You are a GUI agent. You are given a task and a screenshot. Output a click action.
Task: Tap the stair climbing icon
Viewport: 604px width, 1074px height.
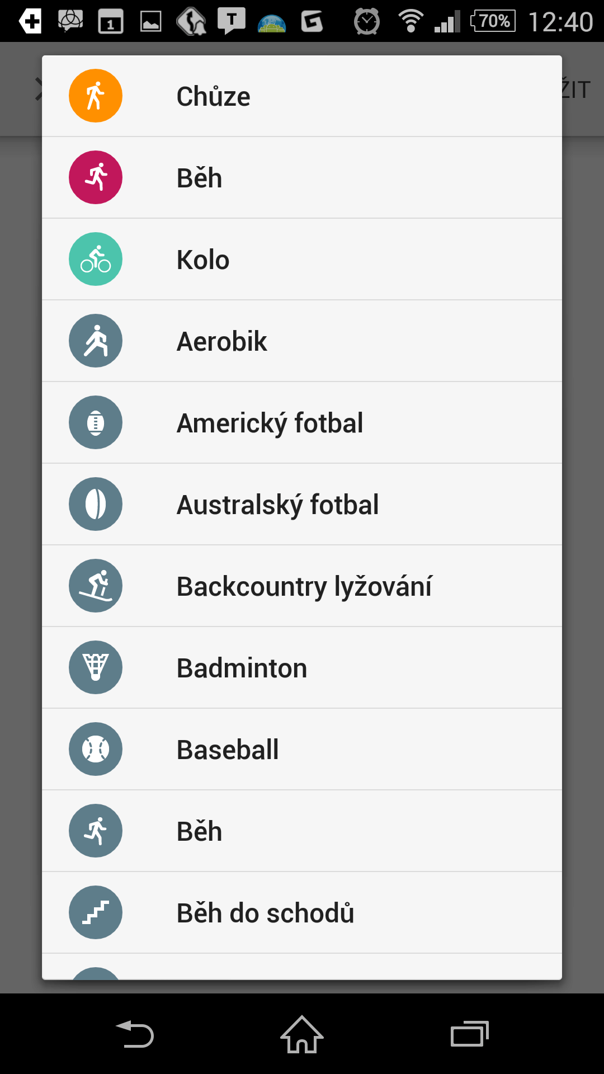point(96,912)
